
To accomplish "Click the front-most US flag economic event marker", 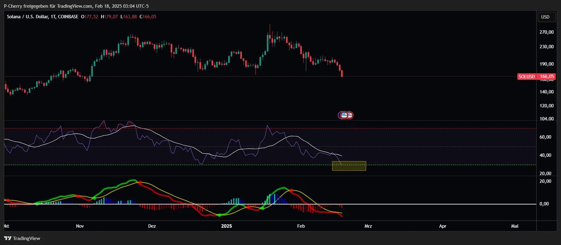I will [x=344, y=115].
